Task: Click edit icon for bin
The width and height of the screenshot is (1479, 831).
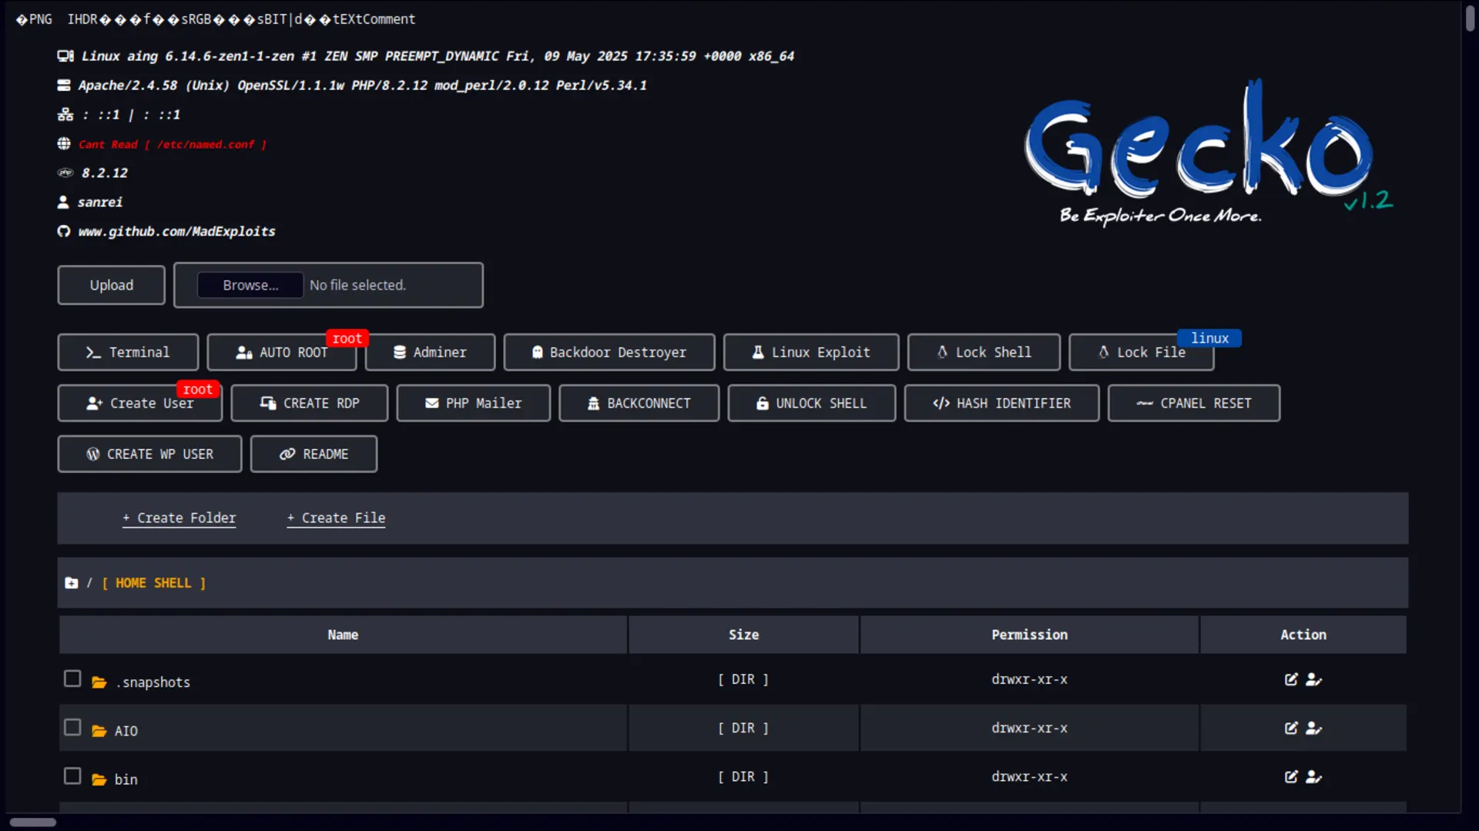Action: [1291, 776]
